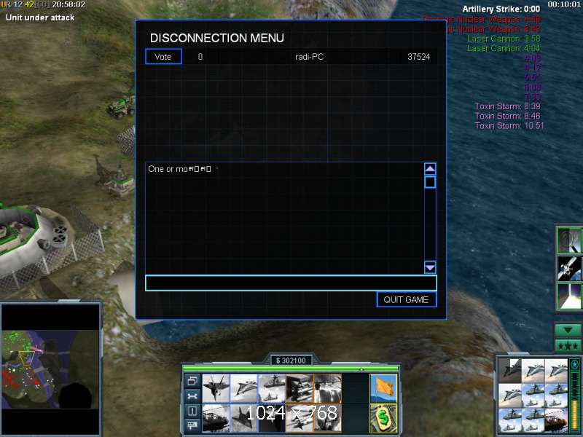The width and height of the screenshot is (583, 437).
Task: Click the scroll up arrow in message box
Action: pyautogui.click(x=430, y=169)
